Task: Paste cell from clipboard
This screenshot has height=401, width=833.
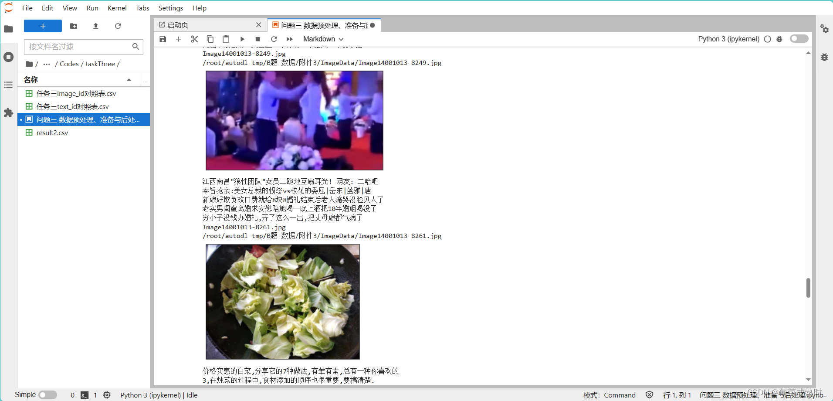Action: tap(226, 39)
